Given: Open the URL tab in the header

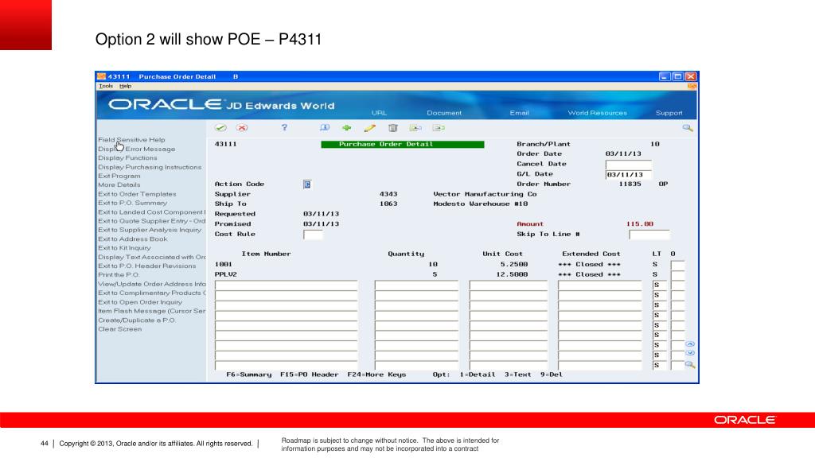Looking at the screenshot, I should (379, 113).
